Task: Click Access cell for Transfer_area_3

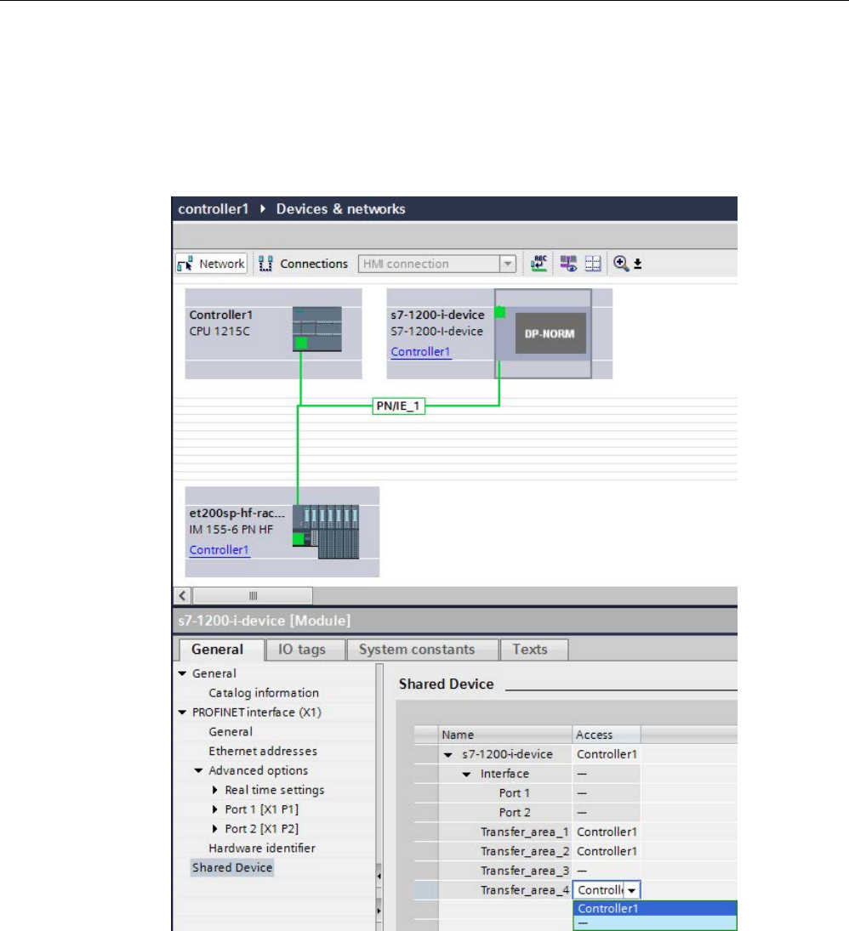Action: pos(607,871)
